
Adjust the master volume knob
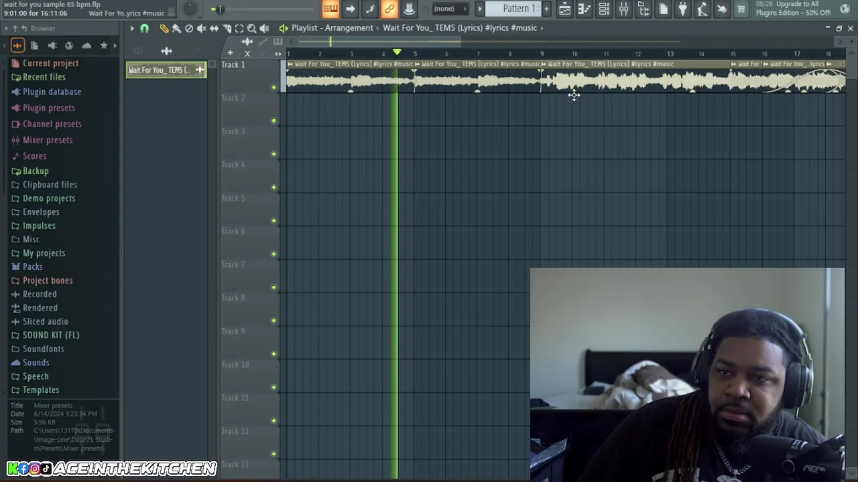[190, 8]
